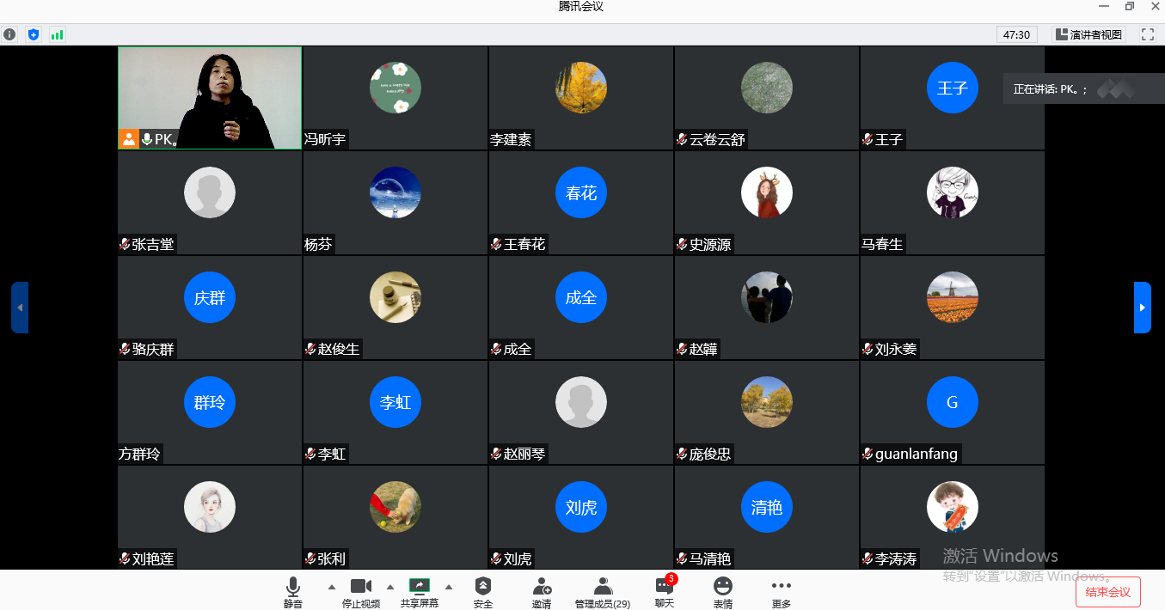The image size is (1165, 610).
Task: Go to next participant page arrow
Action: (1143, 308)
